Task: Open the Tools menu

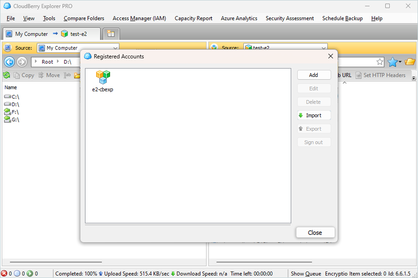Action: click(49, 19)
